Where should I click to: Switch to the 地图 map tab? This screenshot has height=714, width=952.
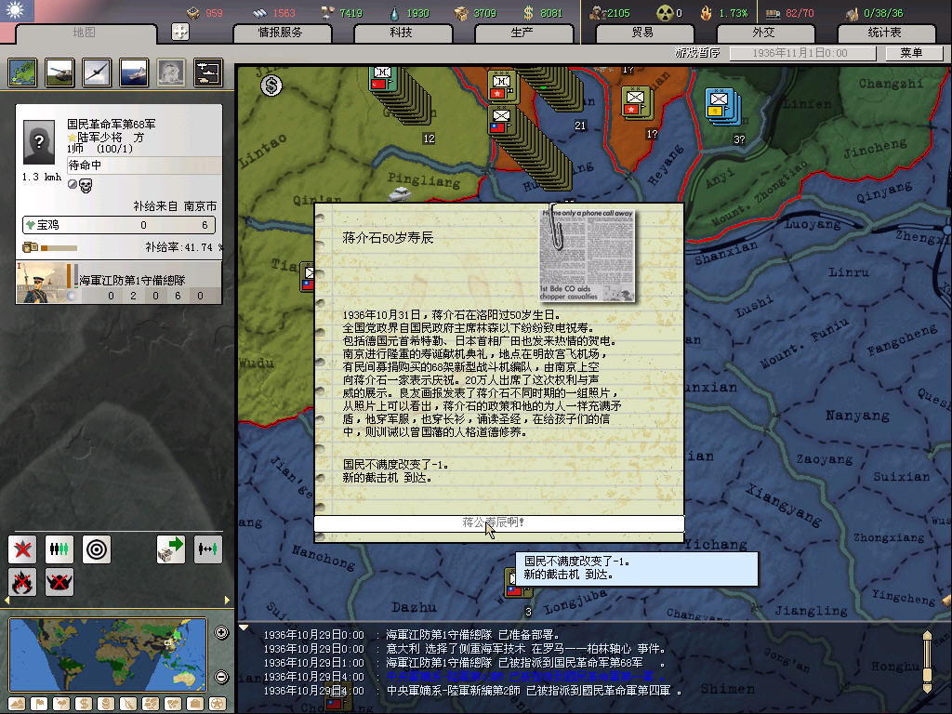point(85,33)
